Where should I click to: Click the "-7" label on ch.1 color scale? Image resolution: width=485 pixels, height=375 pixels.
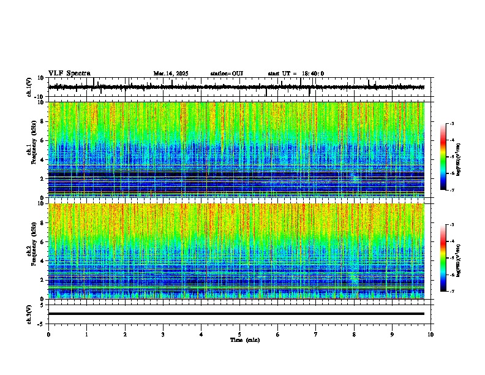click(x=451, y=190)
